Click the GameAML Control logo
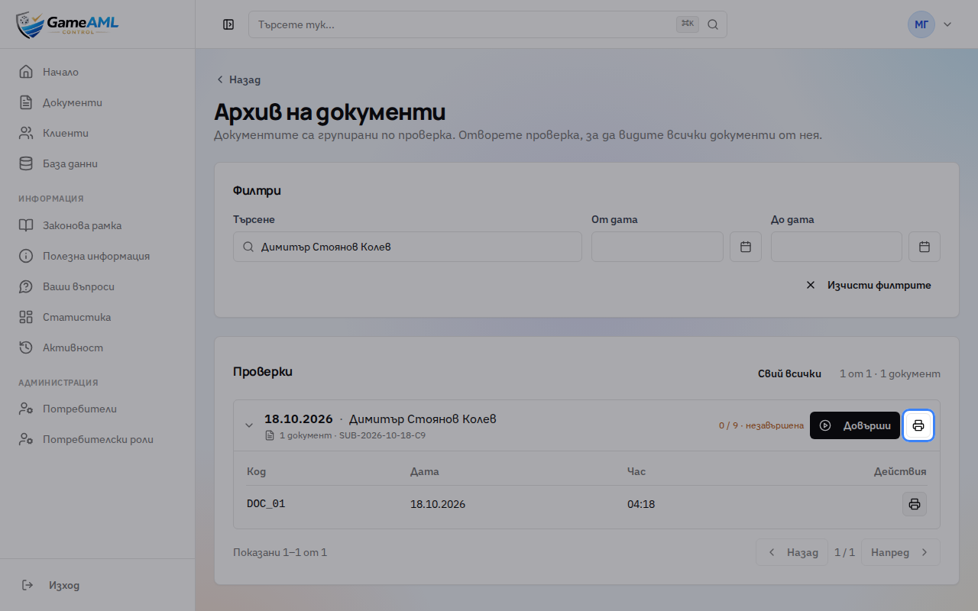Image resolution: width=978 pixels, height=611 pixels. [x=67, y=24]
